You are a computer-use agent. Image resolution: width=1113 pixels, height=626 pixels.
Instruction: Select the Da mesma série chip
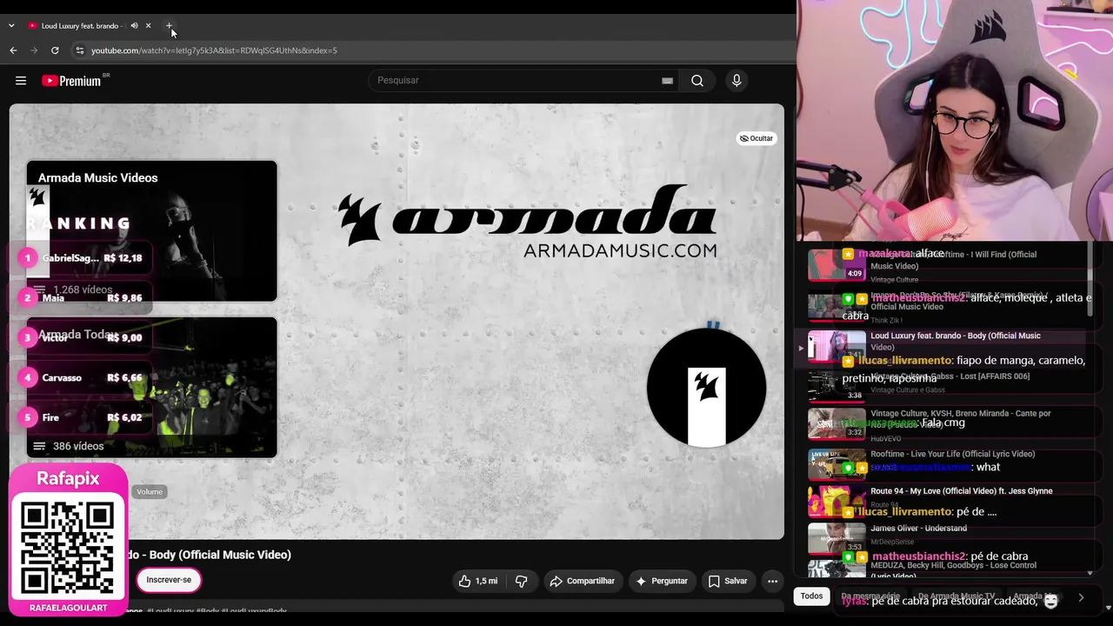(870, 596)
